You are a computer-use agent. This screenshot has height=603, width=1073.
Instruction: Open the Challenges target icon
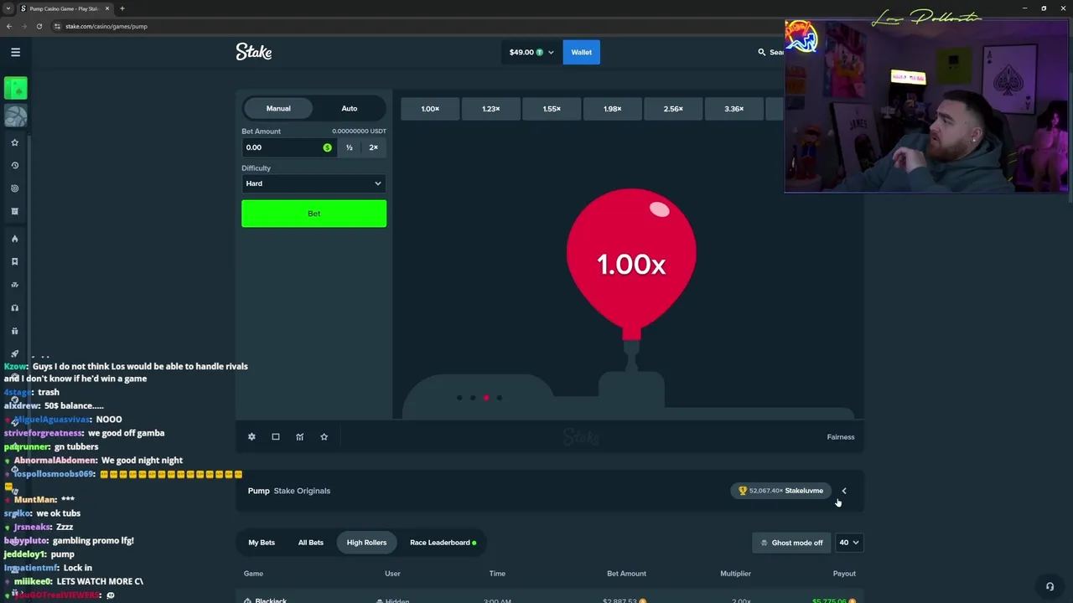(14, 188)
